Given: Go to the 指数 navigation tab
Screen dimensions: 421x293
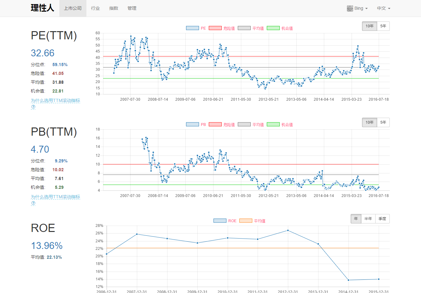Looking at the screenshot, I should click(x=114, y=8).
